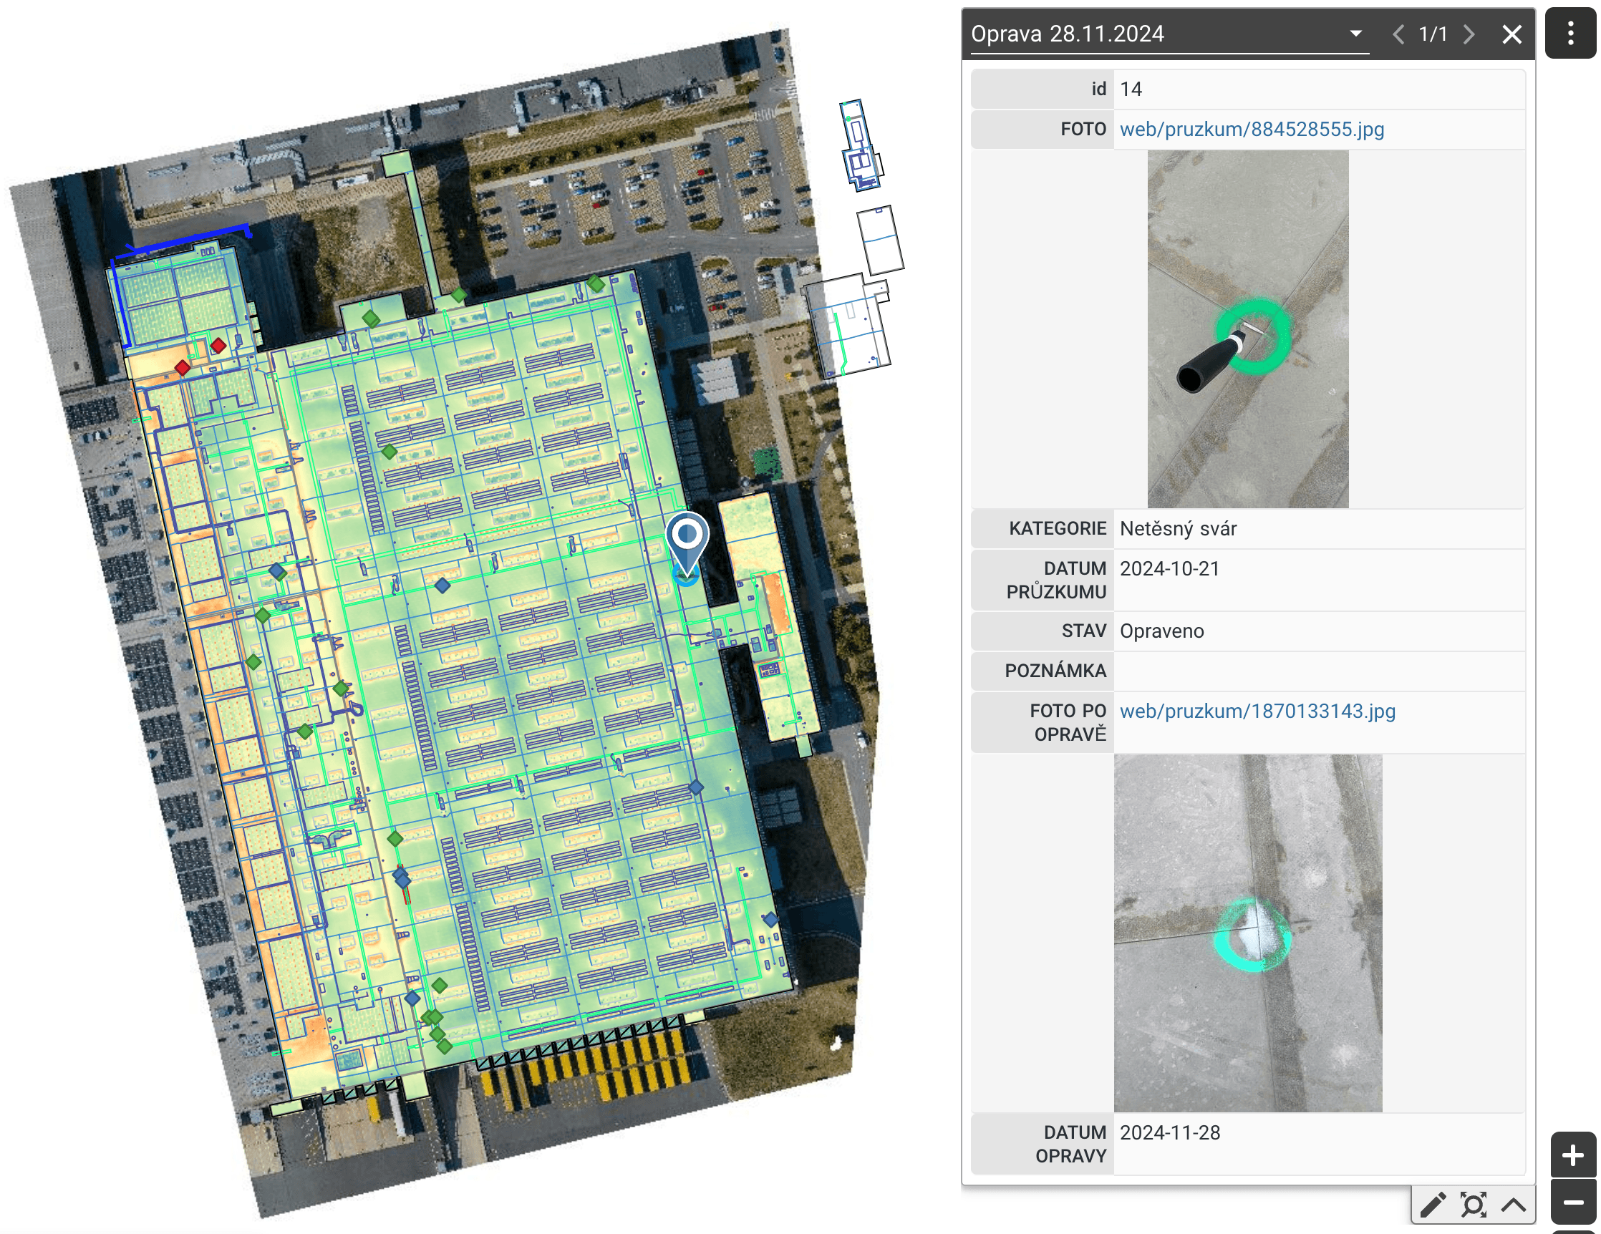Zoom to feature extent icon
The width and height of the screenshot is (1601, 1234).
pyautogui.click(x=1474, y=1205)
